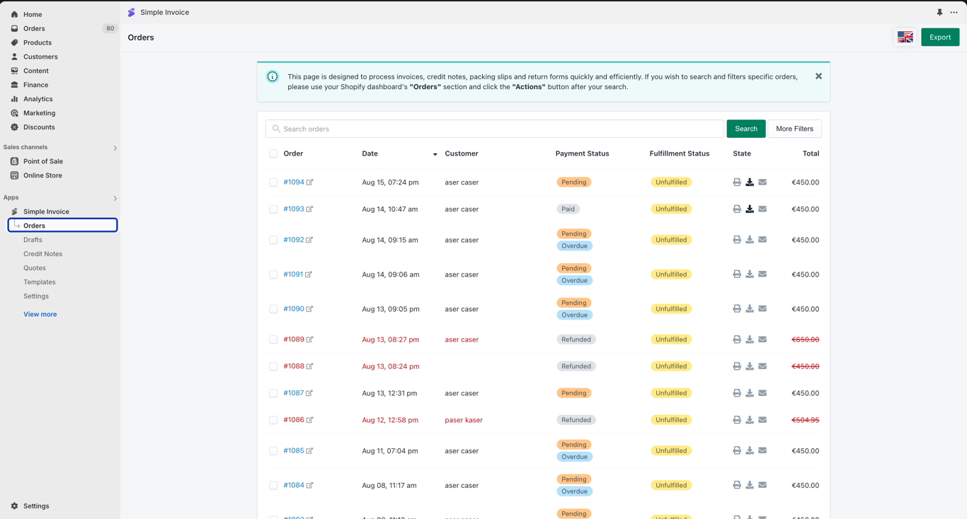Open More Filters
Screen dimensions: 967x519
(x=794, y=129)
